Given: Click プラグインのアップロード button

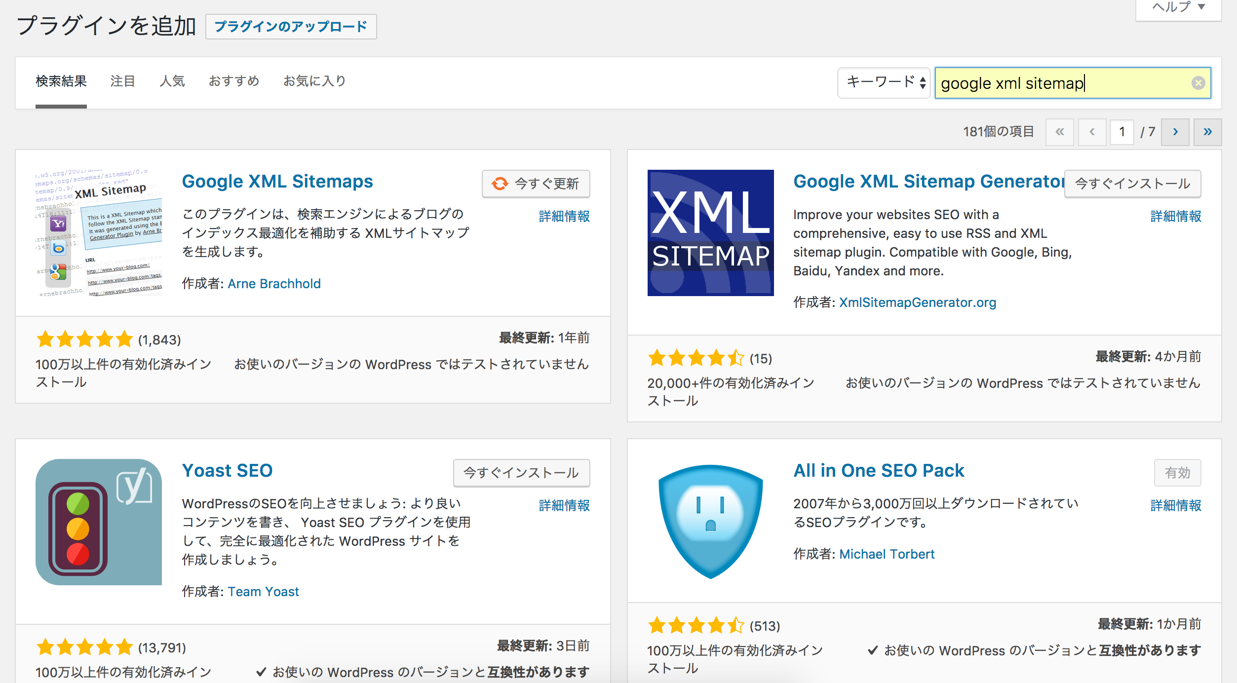Looking at the screenshot, I should point(291,27).
